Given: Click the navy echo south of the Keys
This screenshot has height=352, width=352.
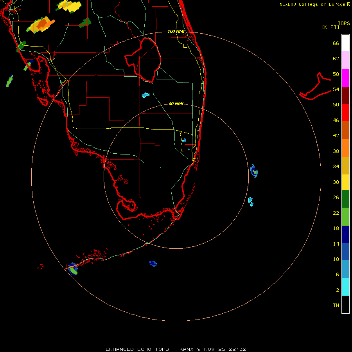Looking at the screenshot, I should click(x=153, y=264).
